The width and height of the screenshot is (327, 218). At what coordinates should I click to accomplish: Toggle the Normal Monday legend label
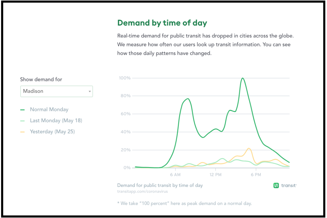click(49, 110)
